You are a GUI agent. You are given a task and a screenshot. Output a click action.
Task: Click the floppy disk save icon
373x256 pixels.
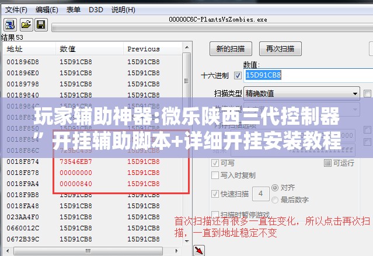[x=41, y=24]
